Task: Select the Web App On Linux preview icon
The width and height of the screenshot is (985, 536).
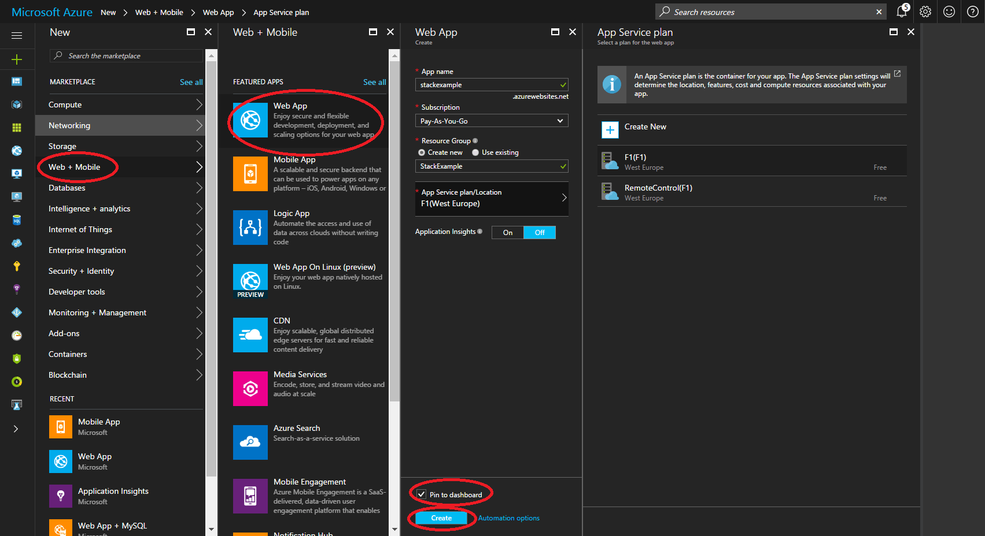Action: [x=250, y=281]
